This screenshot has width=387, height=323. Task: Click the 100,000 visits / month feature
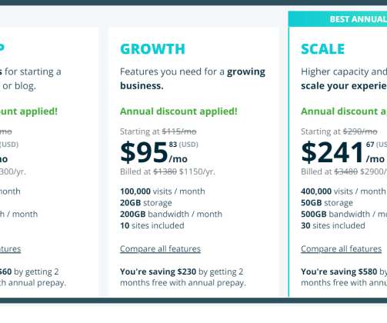point(162,191)
